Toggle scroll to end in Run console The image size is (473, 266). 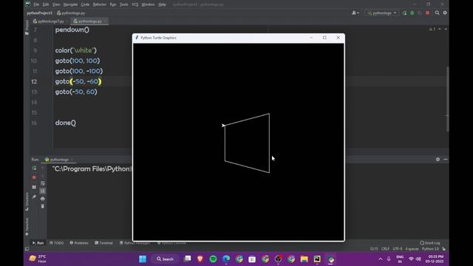click(43, 191)
